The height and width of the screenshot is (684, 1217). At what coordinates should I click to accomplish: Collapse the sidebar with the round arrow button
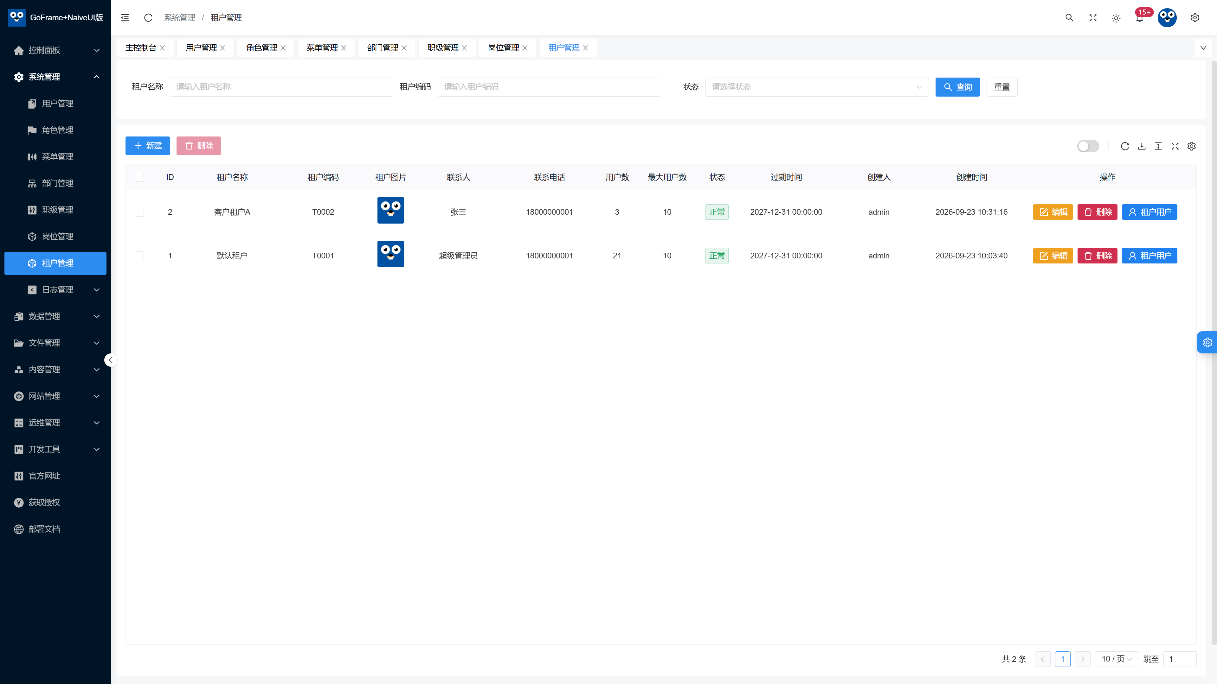coord(111,360)
